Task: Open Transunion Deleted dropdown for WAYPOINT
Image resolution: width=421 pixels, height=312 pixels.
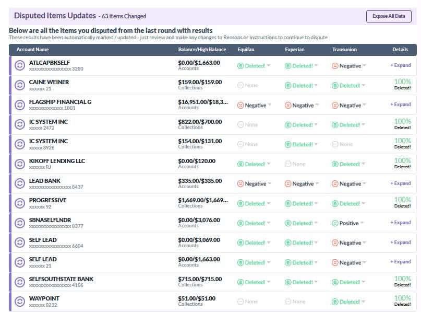Action: coord(348,302)
